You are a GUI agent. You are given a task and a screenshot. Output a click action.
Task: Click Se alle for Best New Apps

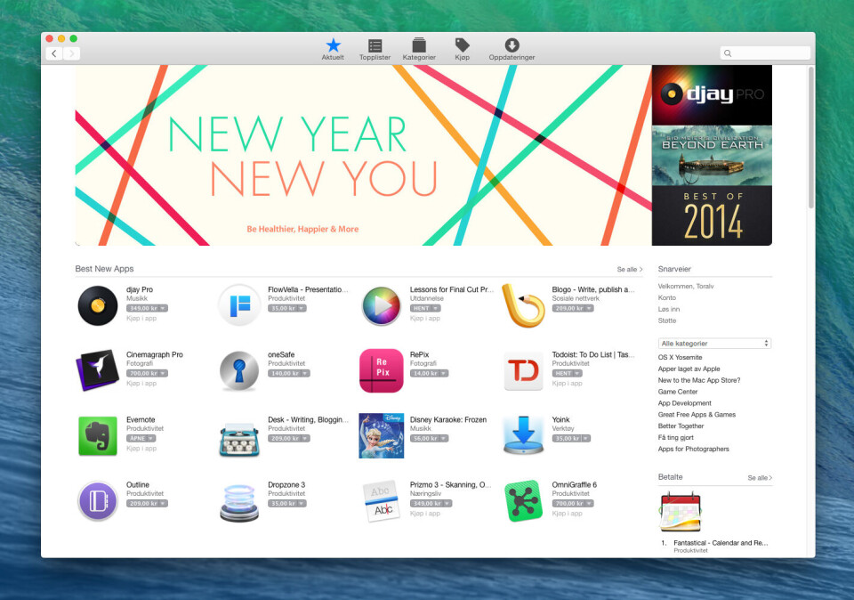(x=630, y=269)
